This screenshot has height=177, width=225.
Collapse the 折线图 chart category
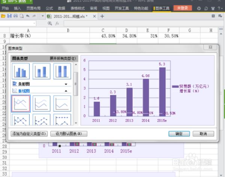66,91
